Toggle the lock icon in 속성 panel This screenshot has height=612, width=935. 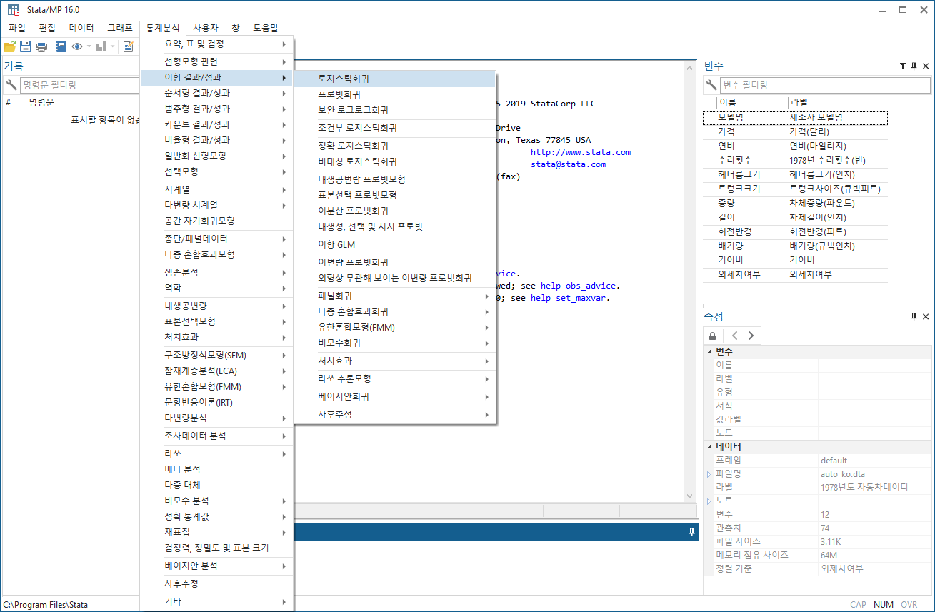point(712,336)
